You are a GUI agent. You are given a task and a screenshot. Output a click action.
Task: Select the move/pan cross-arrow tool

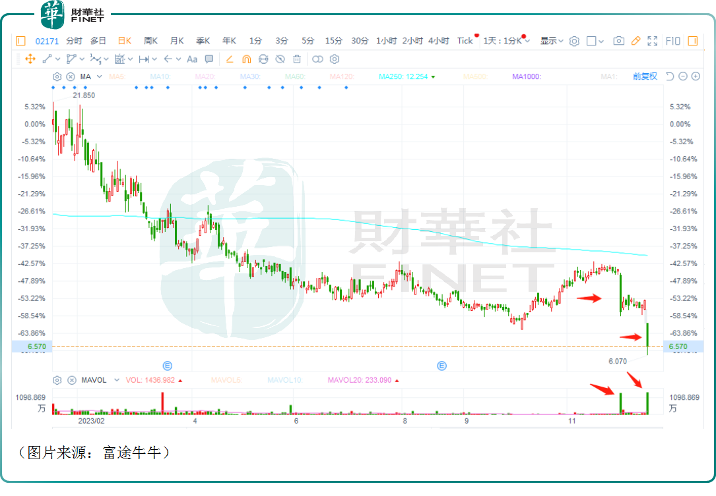(30, 59)
